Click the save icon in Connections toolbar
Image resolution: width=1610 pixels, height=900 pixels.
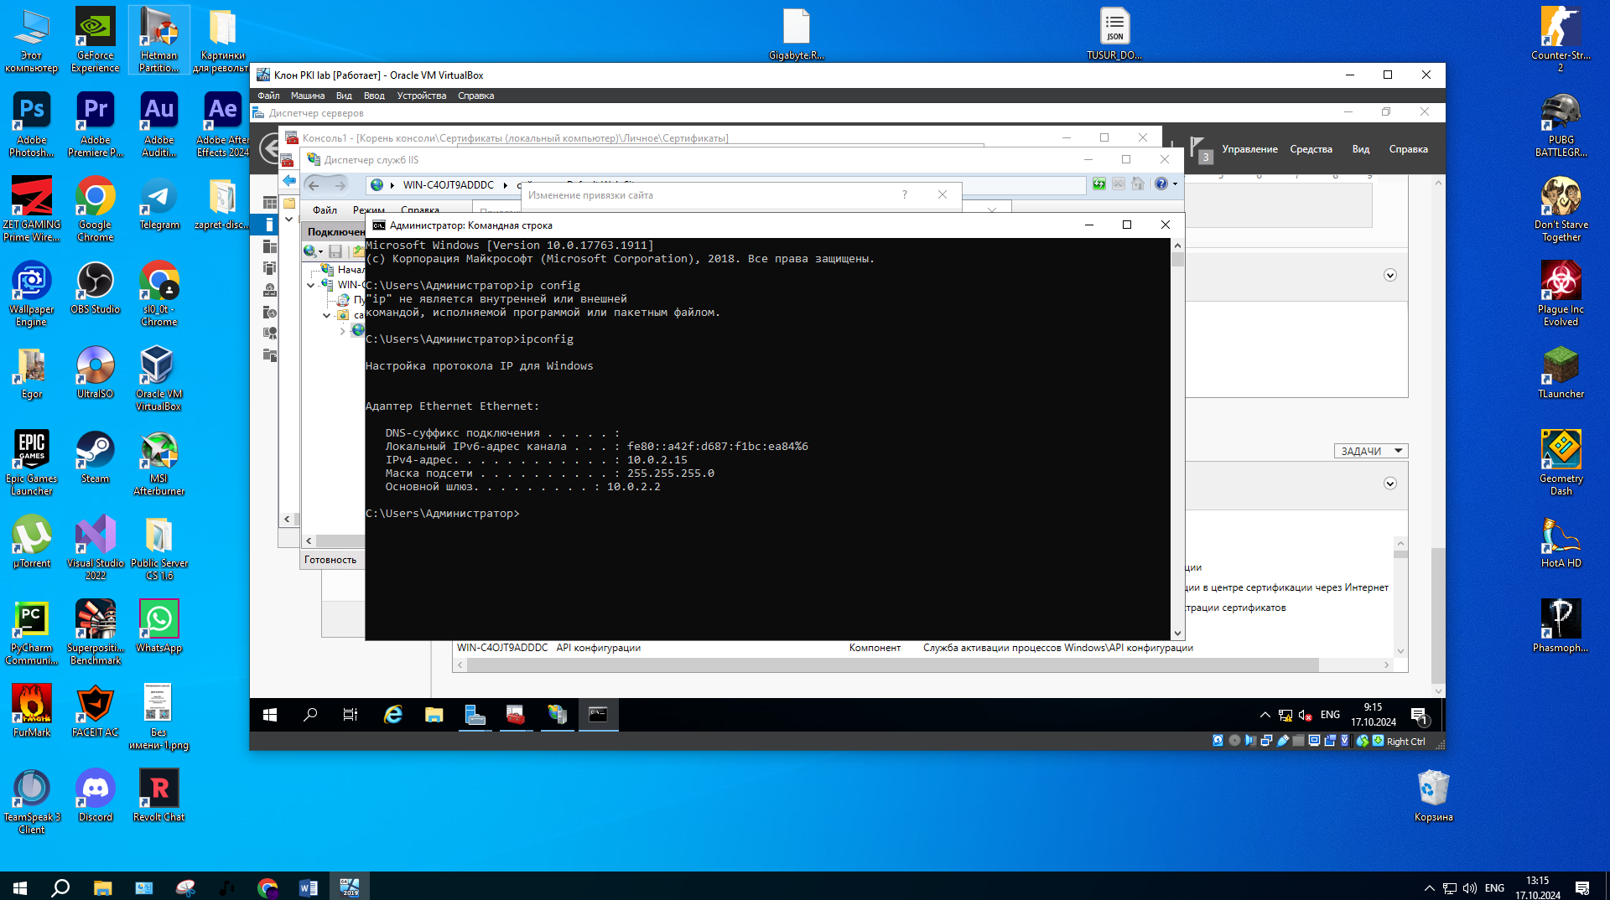(335, 251)
